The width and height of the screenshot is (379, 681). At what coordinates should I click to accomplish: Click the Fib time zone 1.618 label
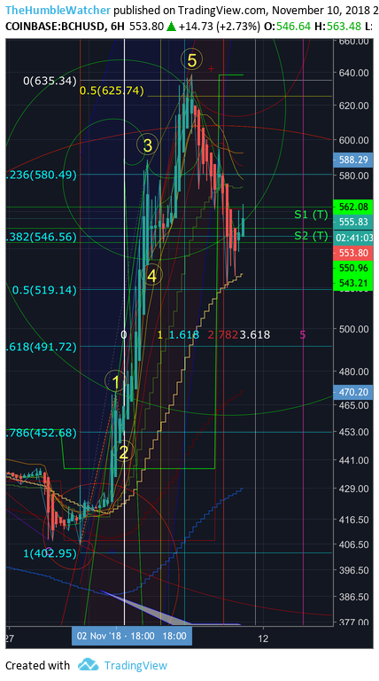click(x=184, y=334)
